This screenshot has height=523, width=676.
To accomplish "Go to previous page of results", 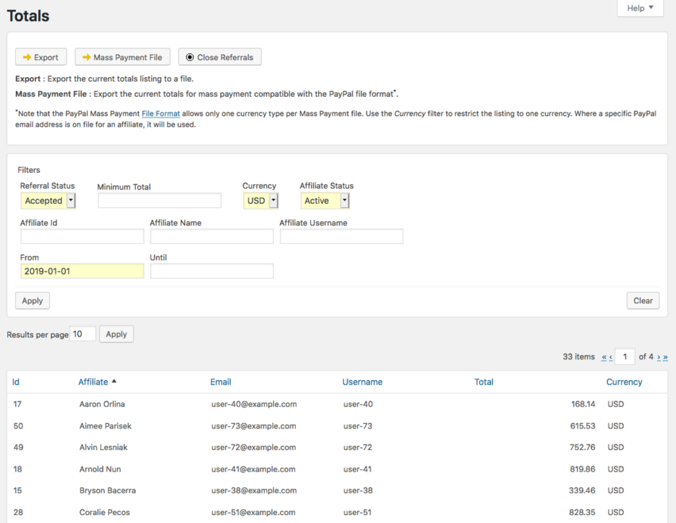I will pos(611,357).
